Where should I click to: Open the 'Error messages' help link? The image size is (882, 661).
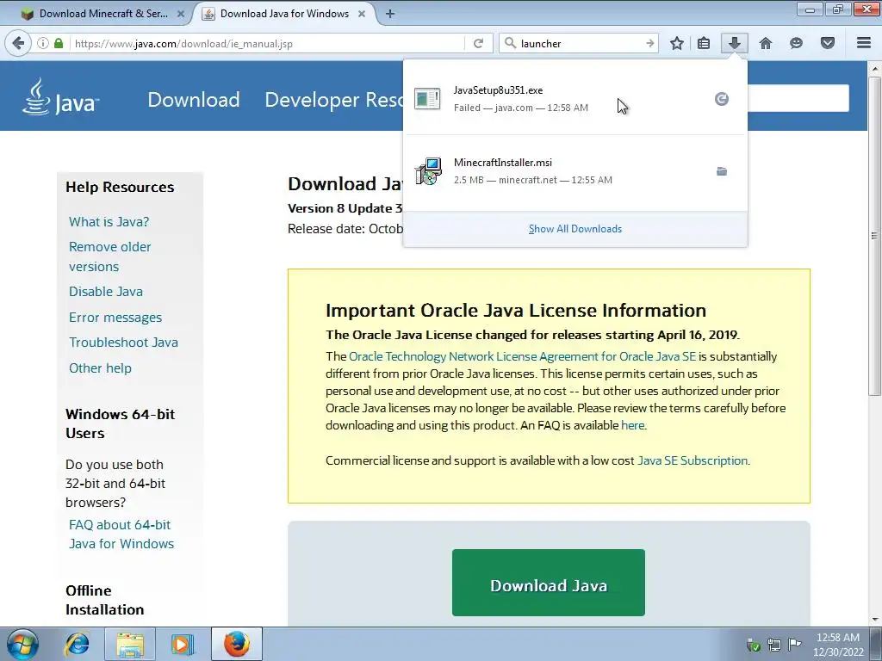point(115,317)
